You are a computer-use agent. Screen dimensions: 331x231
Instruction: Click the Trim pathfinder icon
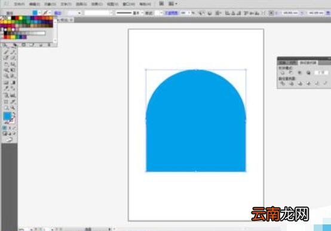[x=292, y=84]
